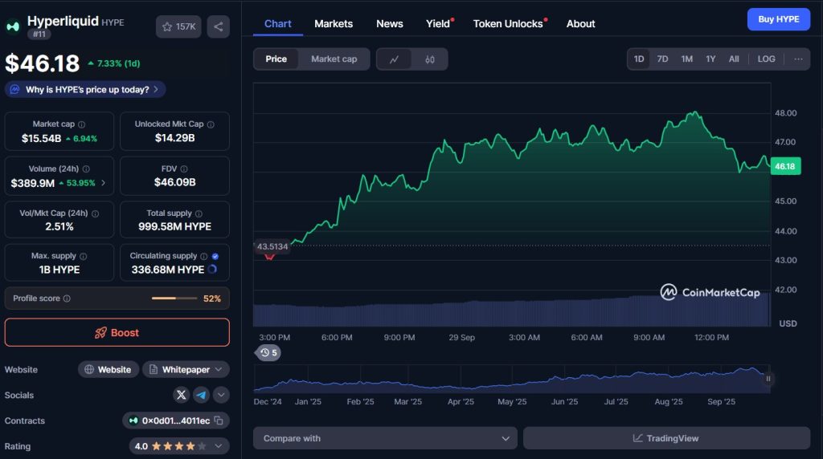Add Hyperliquid to watchlist via star button
The width and height of the screenshot is (823, 459).
(178, 26)
